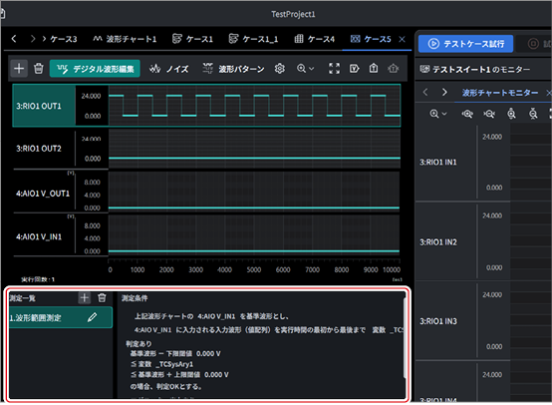Add a new waveform signal row
Image resolution: width=552 pixels, height=405 pixels.
tap(19, 69)
